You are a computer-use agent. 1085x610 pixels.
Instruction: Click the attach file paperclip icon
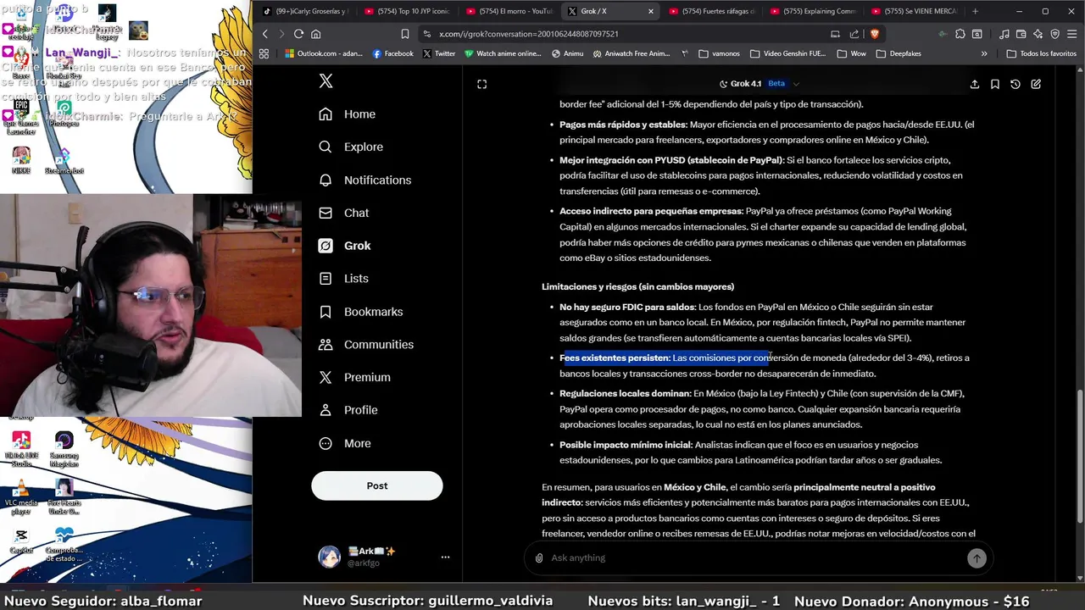point(539,557)
